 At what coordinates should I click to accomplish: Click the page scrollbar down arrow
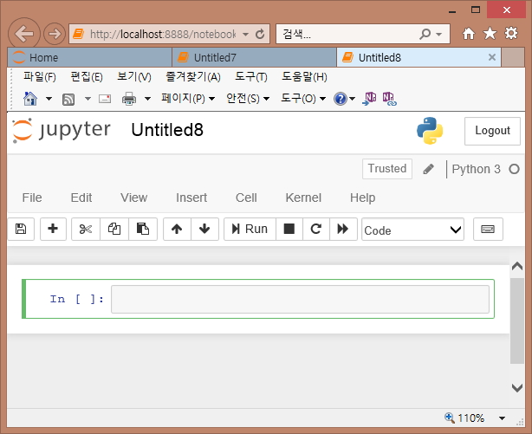pos(516,387)
